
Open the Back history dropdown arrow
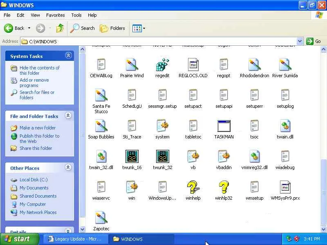point(29,28)
